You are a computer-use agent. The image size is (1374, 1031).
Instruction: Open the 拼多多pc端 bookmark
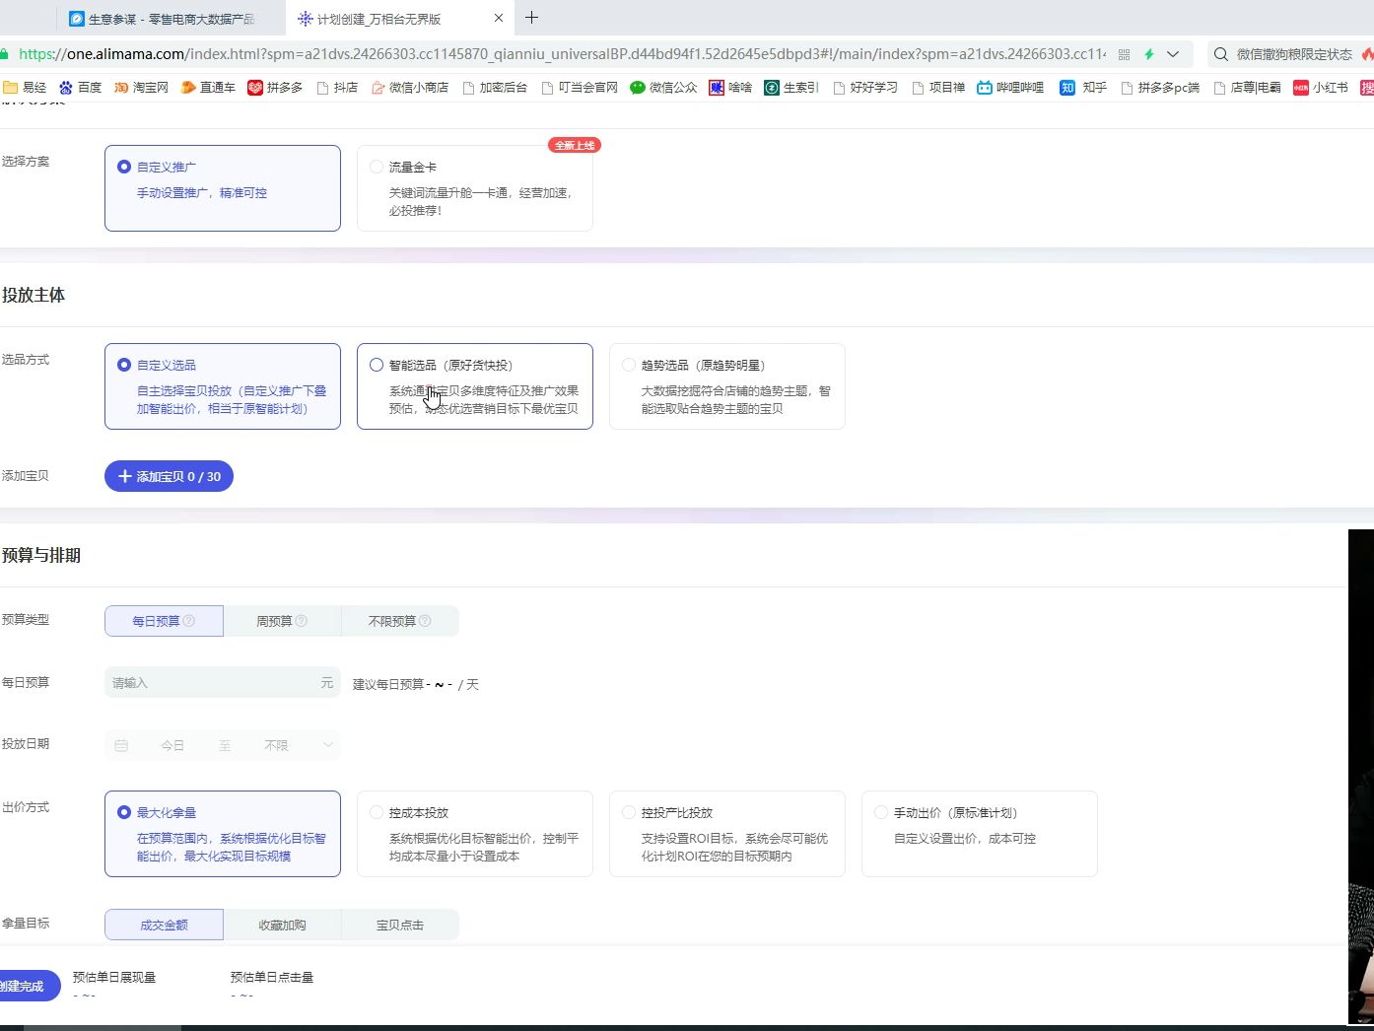1160,88
